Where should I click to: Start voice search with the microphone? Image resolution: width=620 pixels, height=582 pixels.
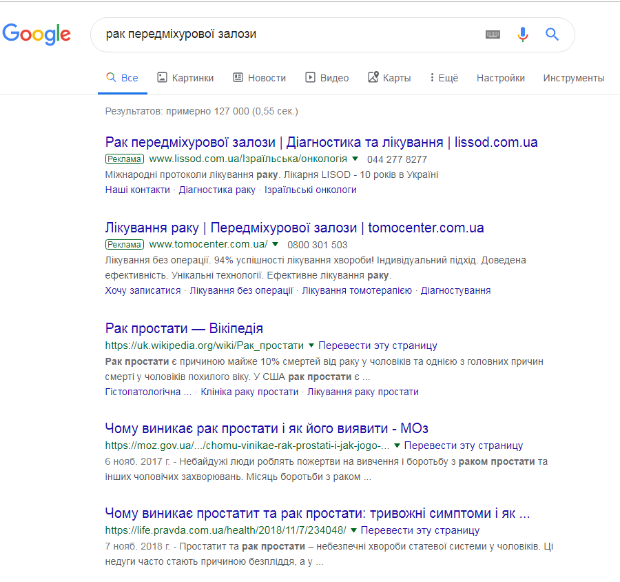(x=523, y=34)
